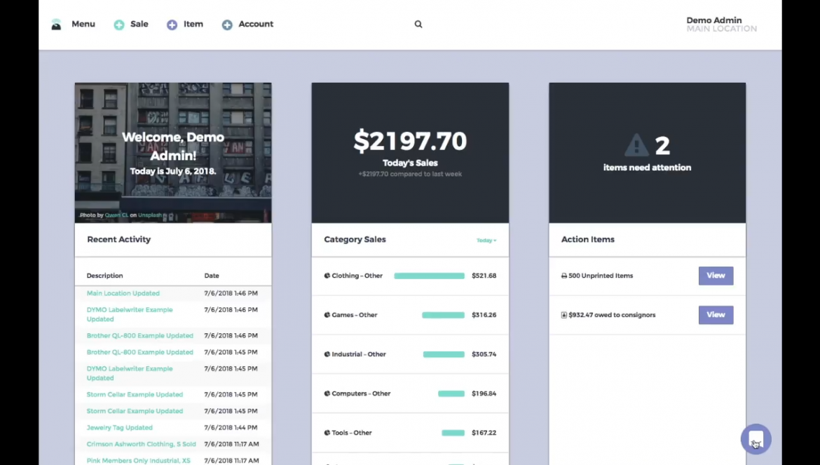
Task: Click the plus icon next to Sale
Action: pos(118,24)
